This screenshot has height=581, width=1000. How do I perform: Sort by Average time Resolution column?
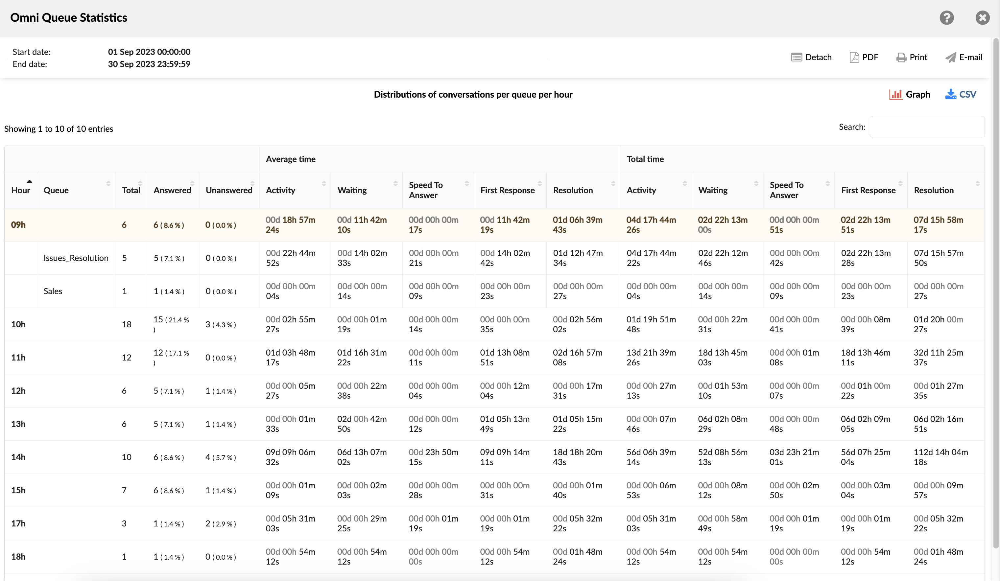tap(583, 190)
